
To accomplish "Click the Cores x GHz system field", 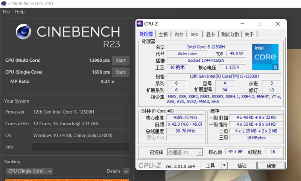I will (x=81, y=123).
